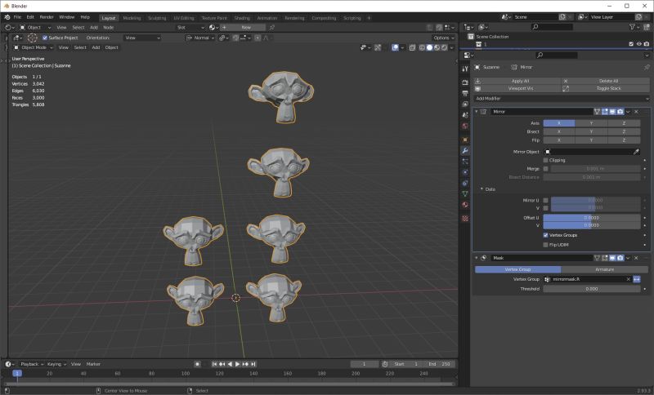Open the Scene properties tab icon

click(x=465, y=115)
